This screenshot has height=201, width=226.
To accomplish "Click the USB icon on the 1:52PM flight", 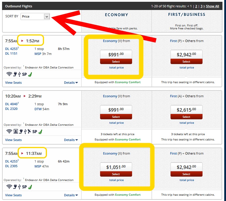I will [x=19, y=74].
